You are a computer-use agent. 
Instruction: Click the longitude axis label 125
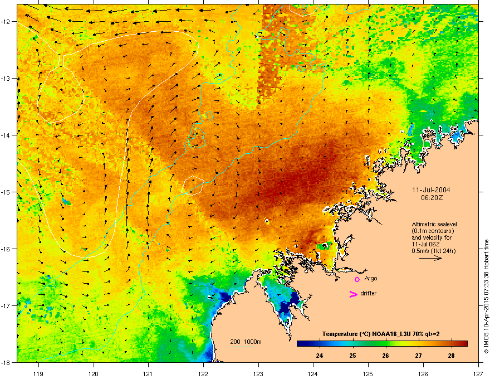[x=368, y=373]
